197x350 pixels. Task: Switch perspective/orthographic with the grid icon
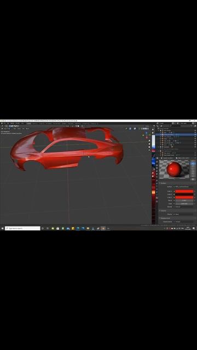(x=149, y=150)
